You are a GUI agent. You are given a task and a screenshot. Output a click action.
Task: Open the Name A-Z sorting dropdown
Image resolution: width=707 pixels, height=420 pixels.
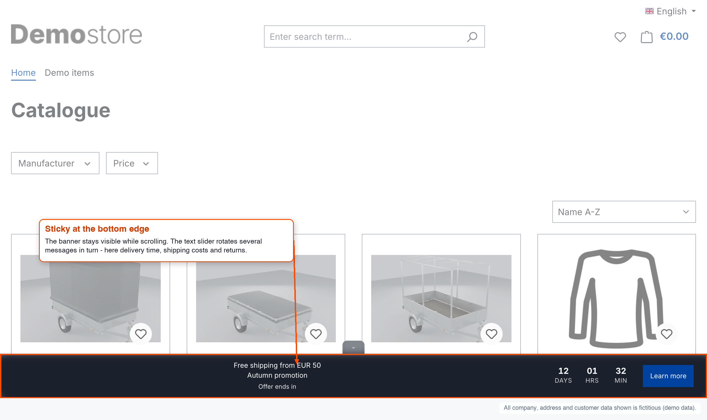[624, 212]
